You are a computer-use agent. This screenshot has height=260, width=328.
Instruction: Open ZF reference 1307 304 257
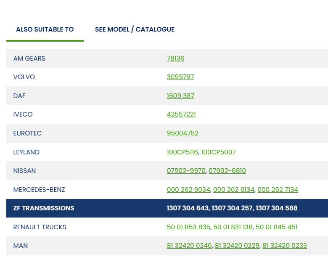[232, 208]
